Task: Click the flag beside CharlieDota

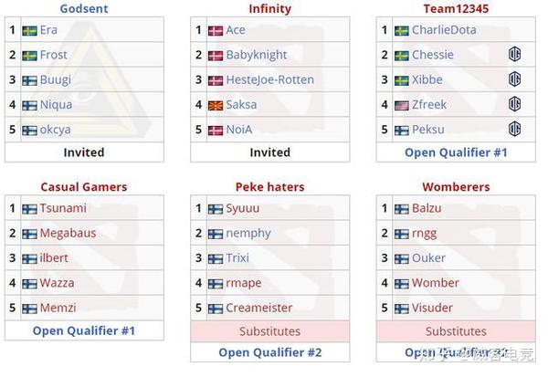Action: tap(402, 30)
